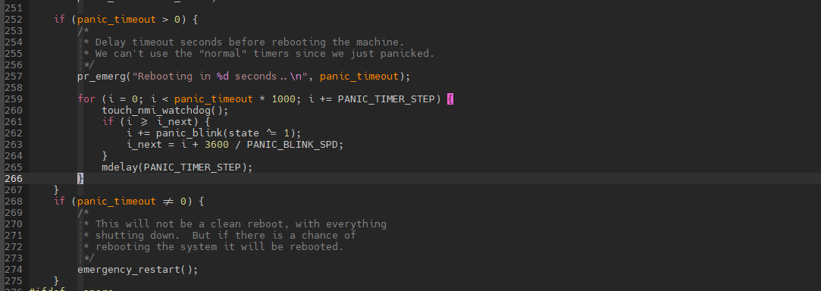Click mdelay on line 265
821x291 pixels.
120,167
